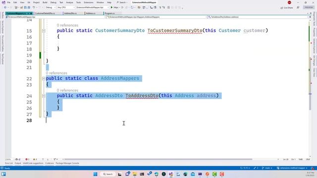Click the bookmark toolbar icon
Screen dimensions: 317x178
[168, 7]
